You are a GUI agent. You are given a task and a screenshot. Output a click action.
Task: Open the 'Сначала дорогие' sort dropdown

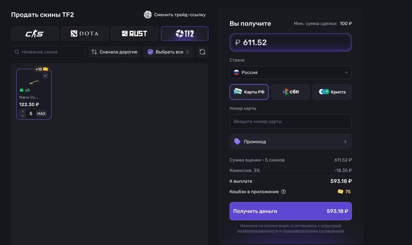[x=114, y=52]
